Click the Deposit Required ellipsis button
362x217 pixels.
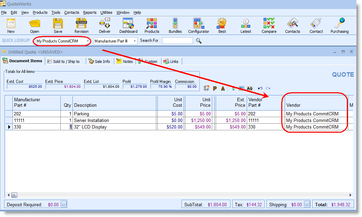click(63, 204)
